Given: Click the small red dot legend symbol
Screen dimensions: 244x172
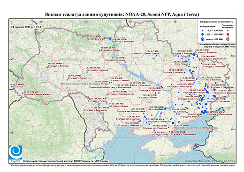Looking at the screenshot, I should point(228,30).
